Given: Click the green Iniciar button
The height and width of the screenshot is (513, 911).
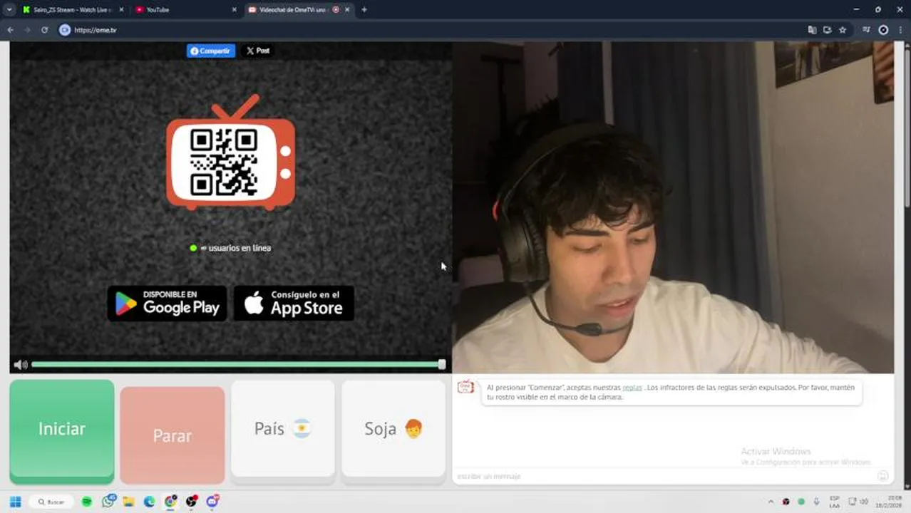Looking at the screenshot, I should click(x=62, y=429).
